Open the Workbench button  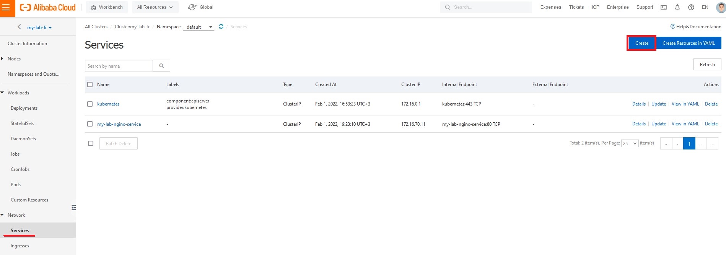[x=107, y=7]
